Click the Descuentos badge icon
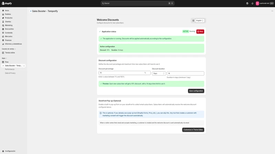This screenshot has width=275, height=154. 3,29
